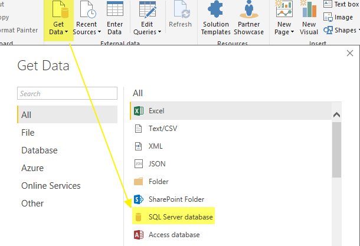360x246 pixels.
Task: Select Access database connector
Action: [x=231, y=235]
